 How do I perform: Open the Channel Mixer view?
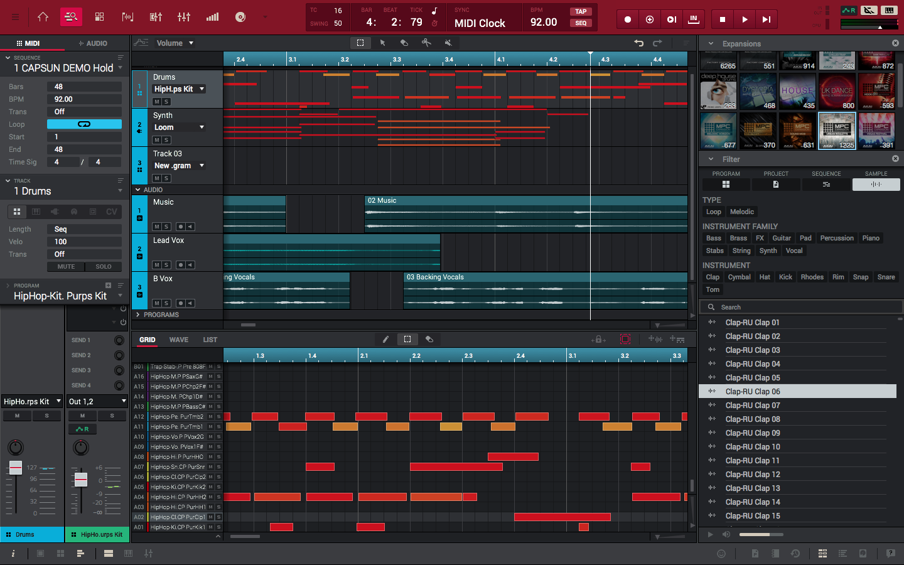(x=183, y=17)
